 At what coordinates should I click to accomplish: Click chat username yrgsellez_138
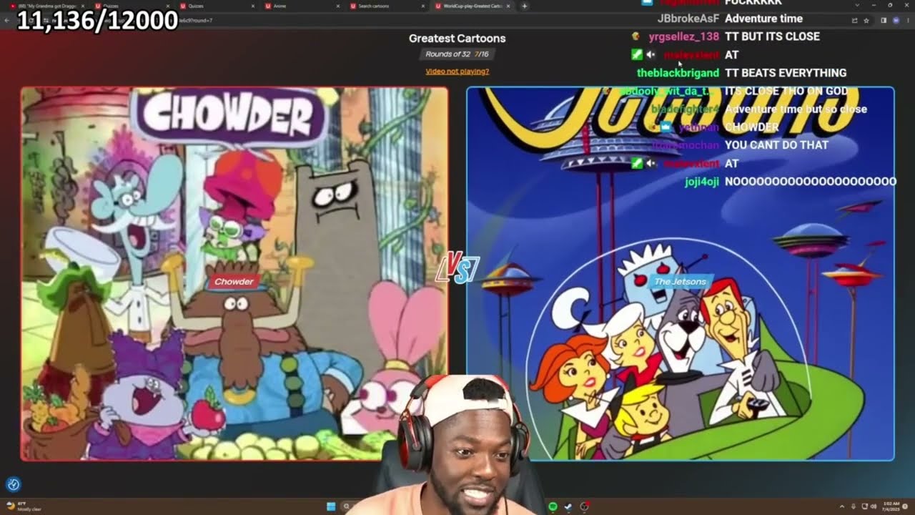[x=684, y=36]
